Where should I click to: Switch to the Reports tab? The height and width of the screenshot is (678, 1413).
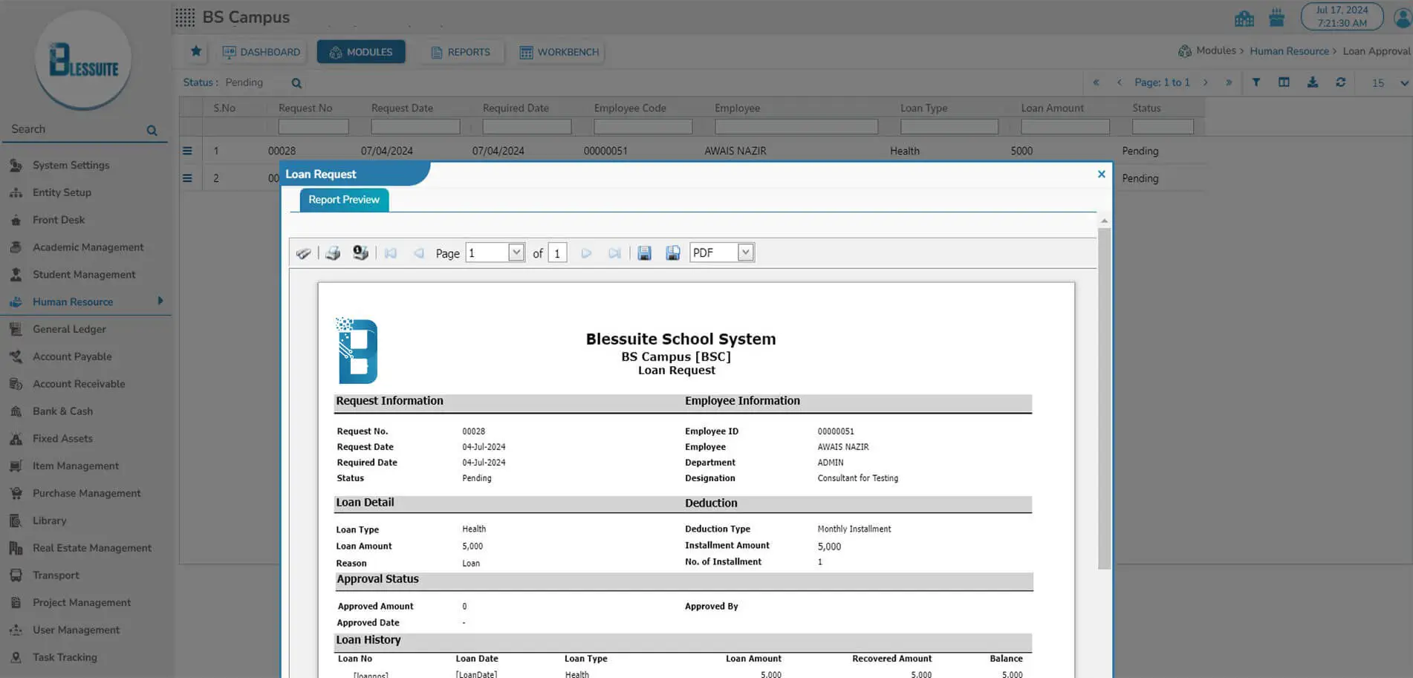point(461,52)
